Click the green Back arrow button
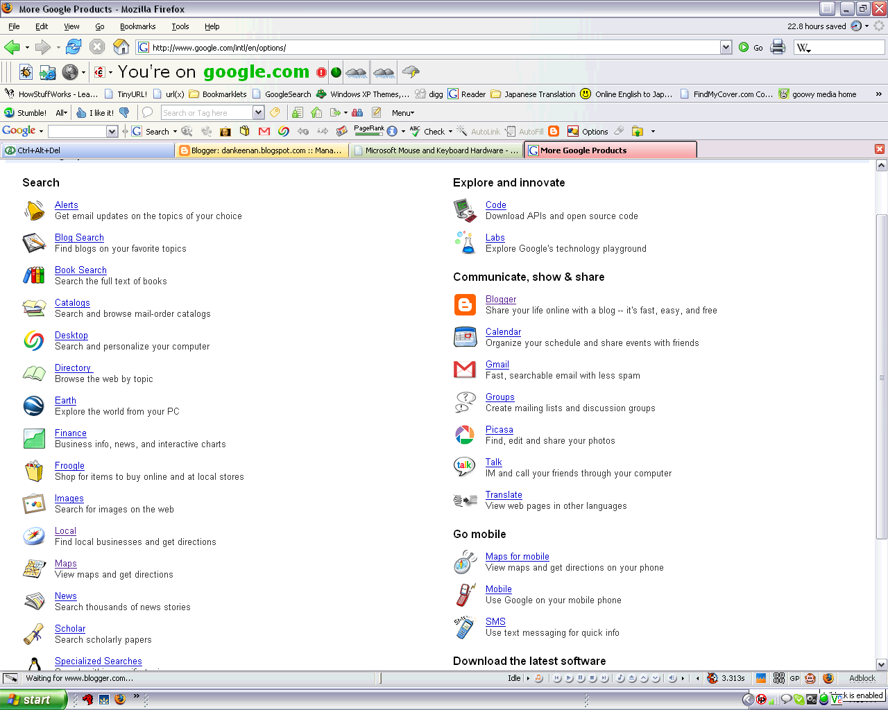Viewport: 888px width, 710px height. 12,47
